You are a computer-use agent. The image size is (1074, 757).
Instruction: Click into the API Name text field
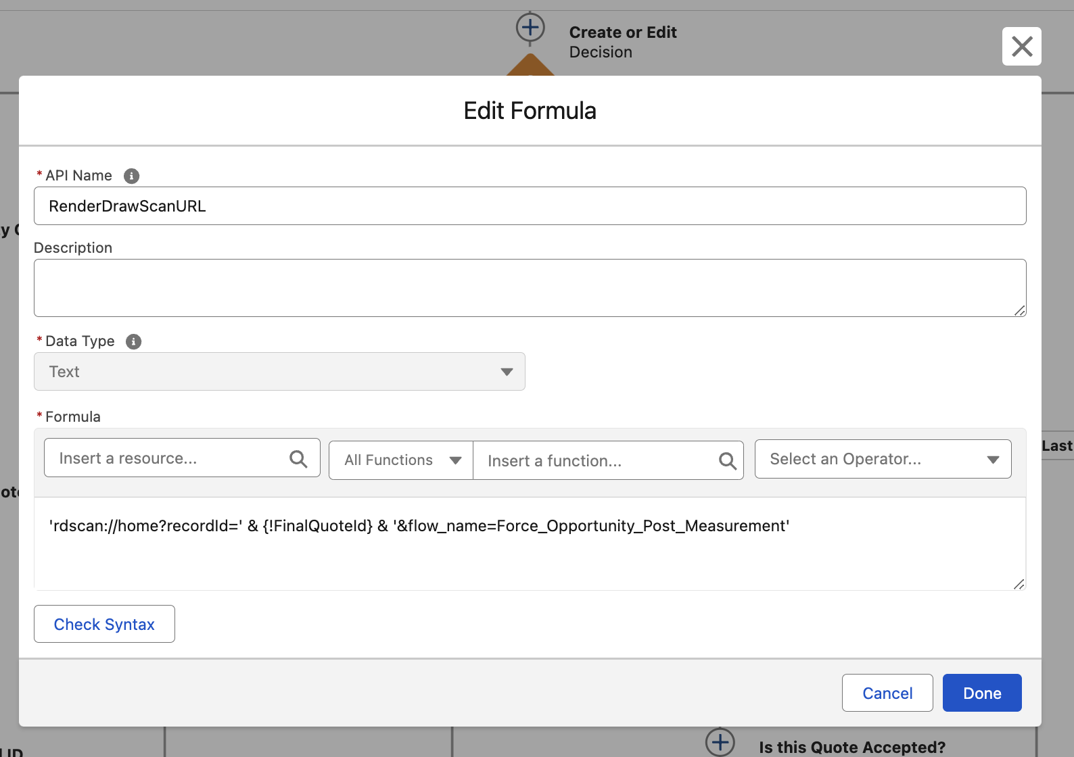(x=530, y=206)
